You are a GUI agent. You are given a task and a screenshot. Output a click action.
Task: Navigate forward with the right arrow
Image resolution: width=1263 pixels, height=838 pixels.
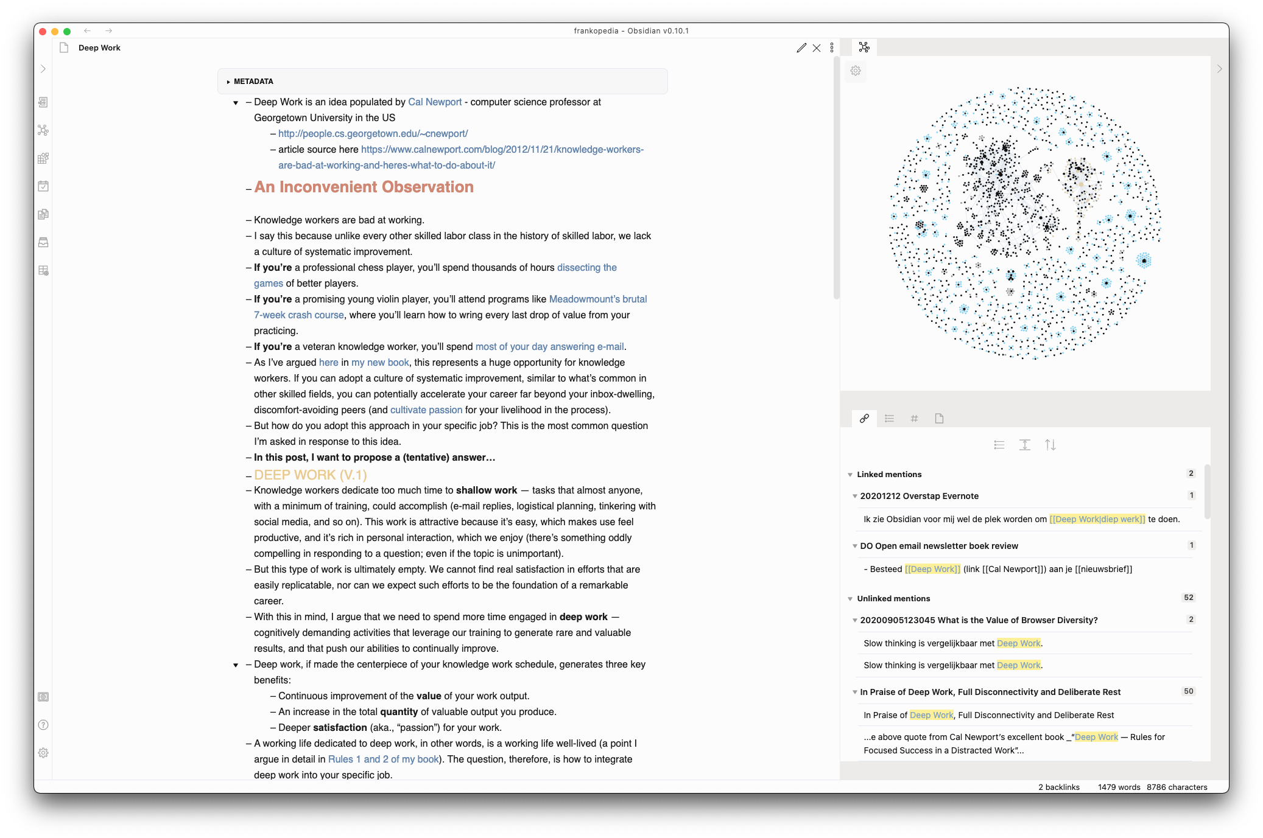coord(108,30)
